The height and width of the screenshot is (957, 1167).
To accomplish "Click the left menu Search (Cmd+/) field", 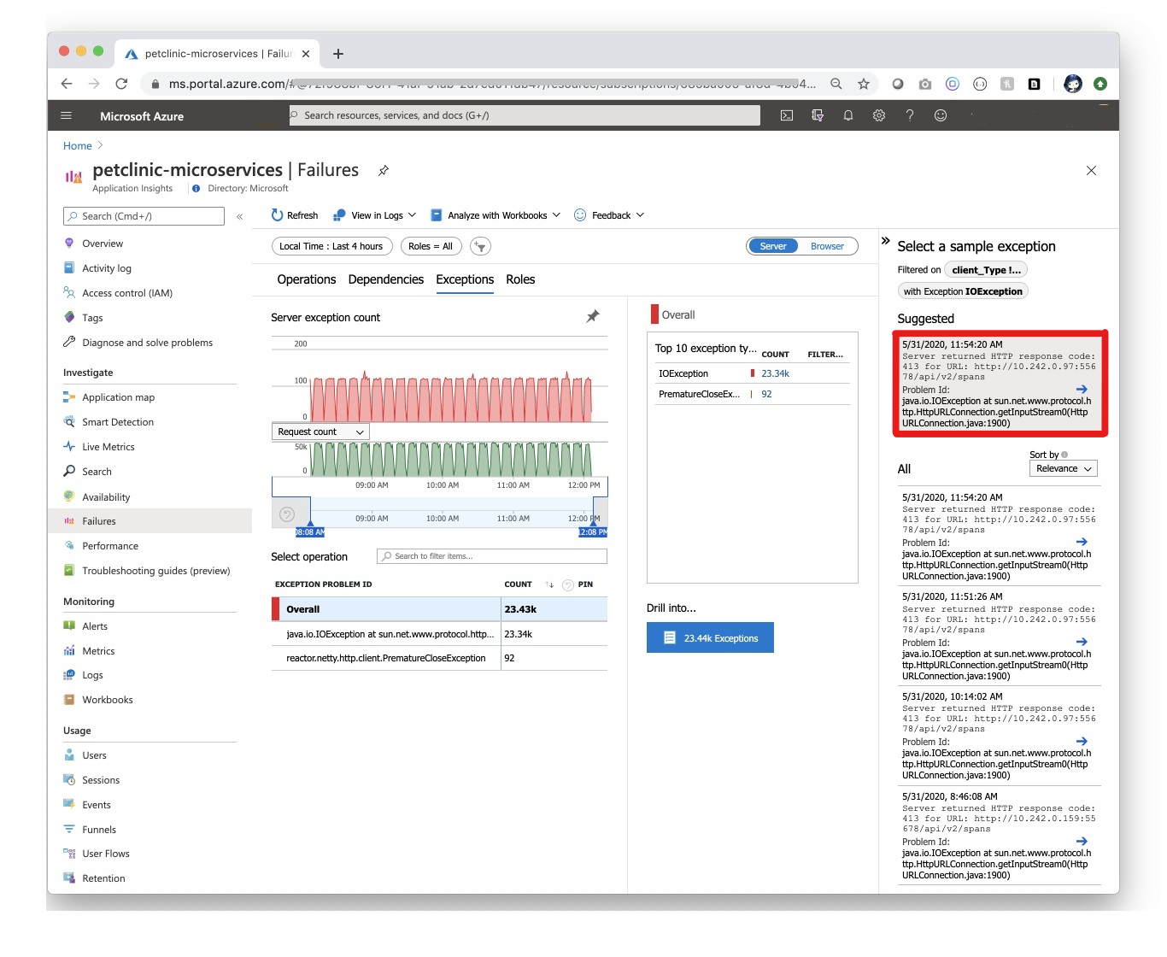I will click(144, 216).
